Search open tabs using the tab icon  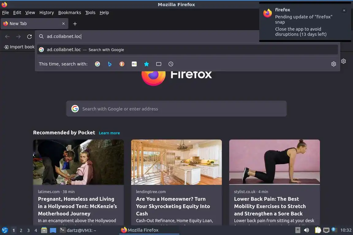click(159, 64)
